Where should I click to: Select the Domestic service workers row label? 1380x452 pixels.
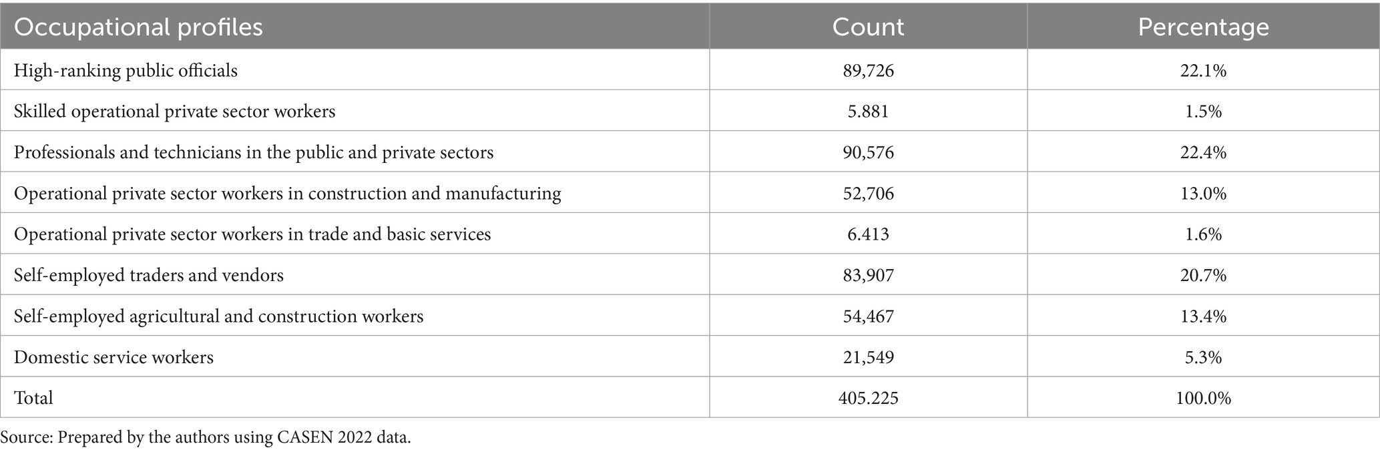[x=113, y=357]
